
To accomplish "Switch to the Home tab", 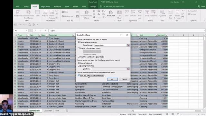I will [x=26, y=6].
